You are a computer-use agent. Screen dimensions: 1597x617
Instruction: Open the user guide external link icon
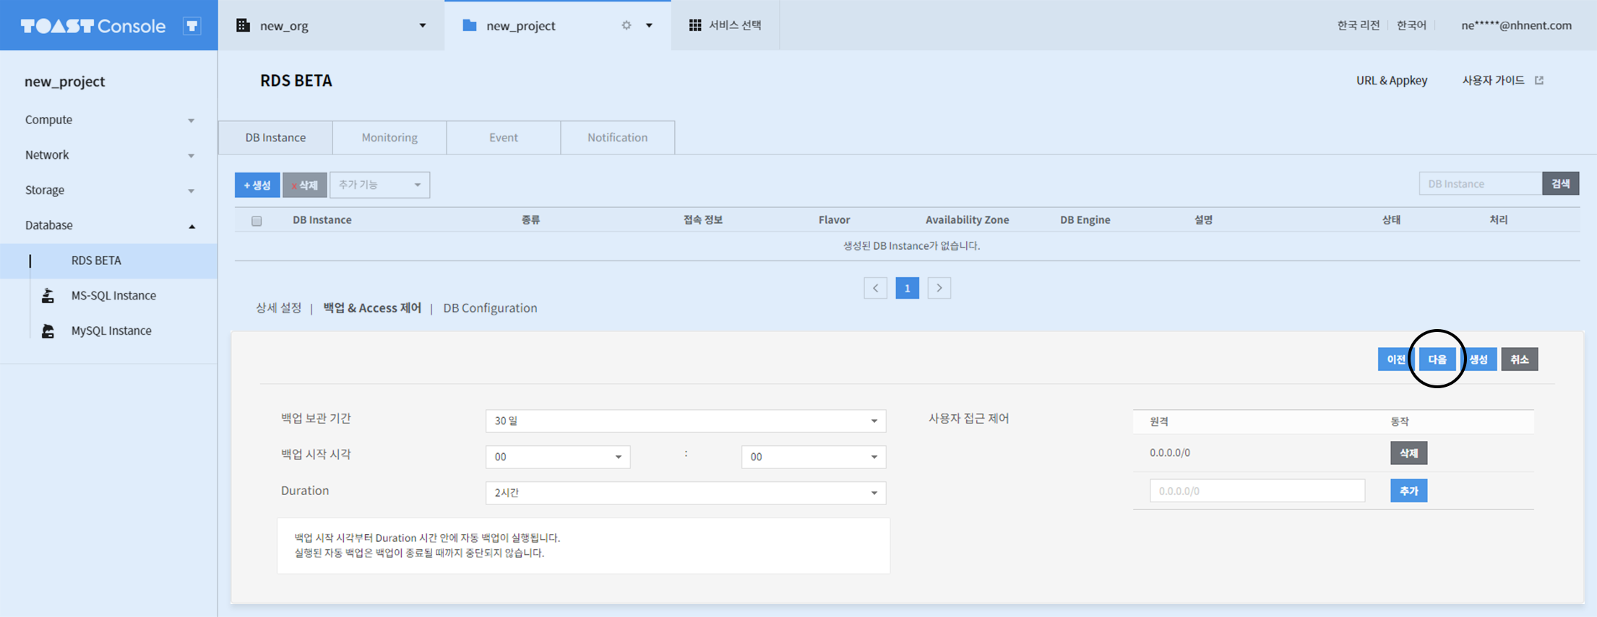click(x=1539, y=80)
